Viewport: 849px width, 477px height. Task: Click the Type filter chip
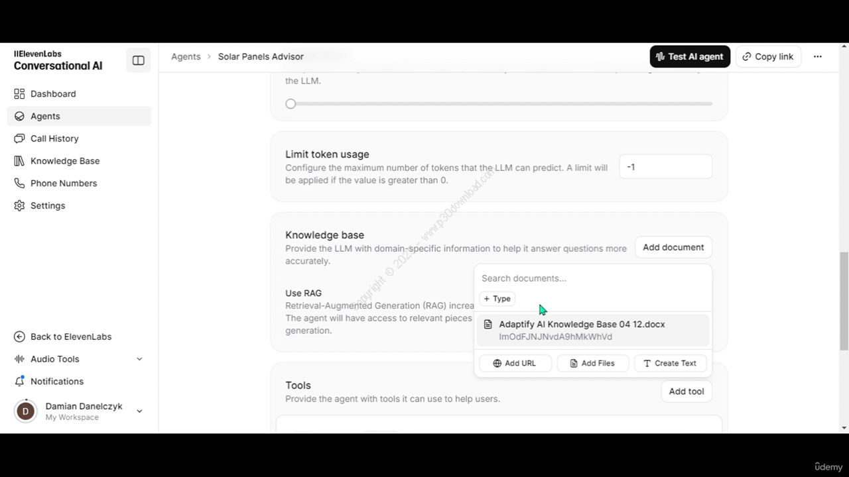click(497, 299)
